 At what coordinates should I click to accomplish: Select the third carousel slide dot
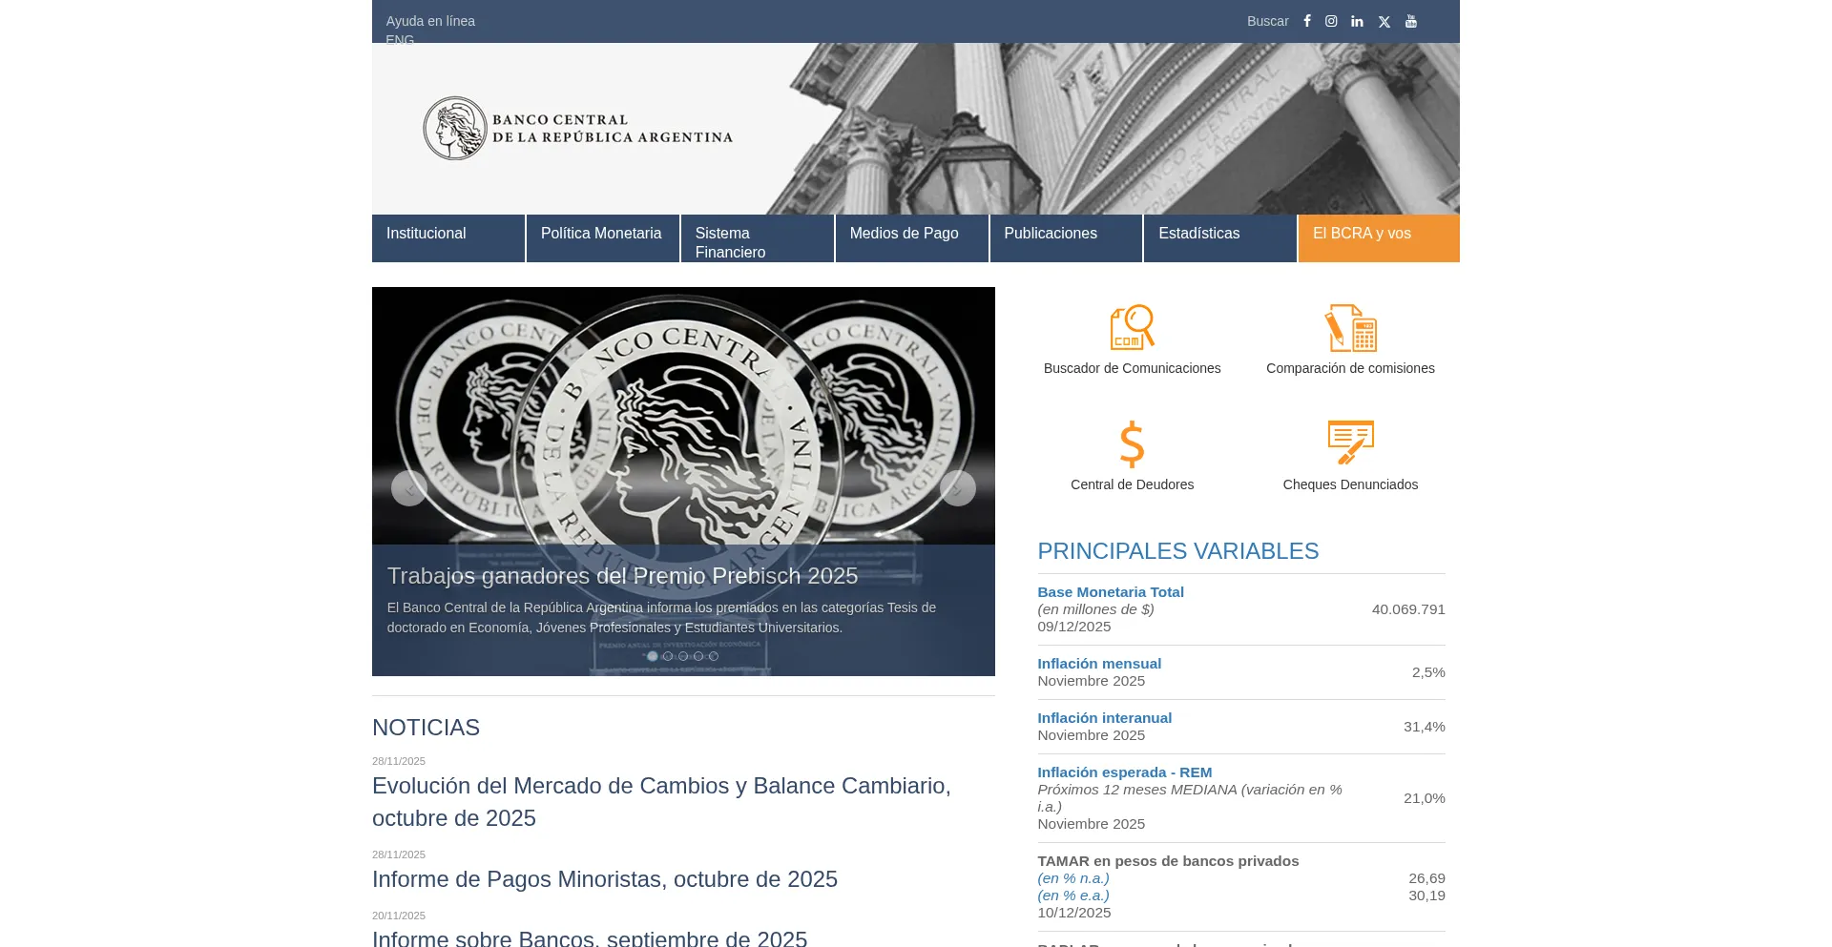pyautogui.click(x=683, y=656)
